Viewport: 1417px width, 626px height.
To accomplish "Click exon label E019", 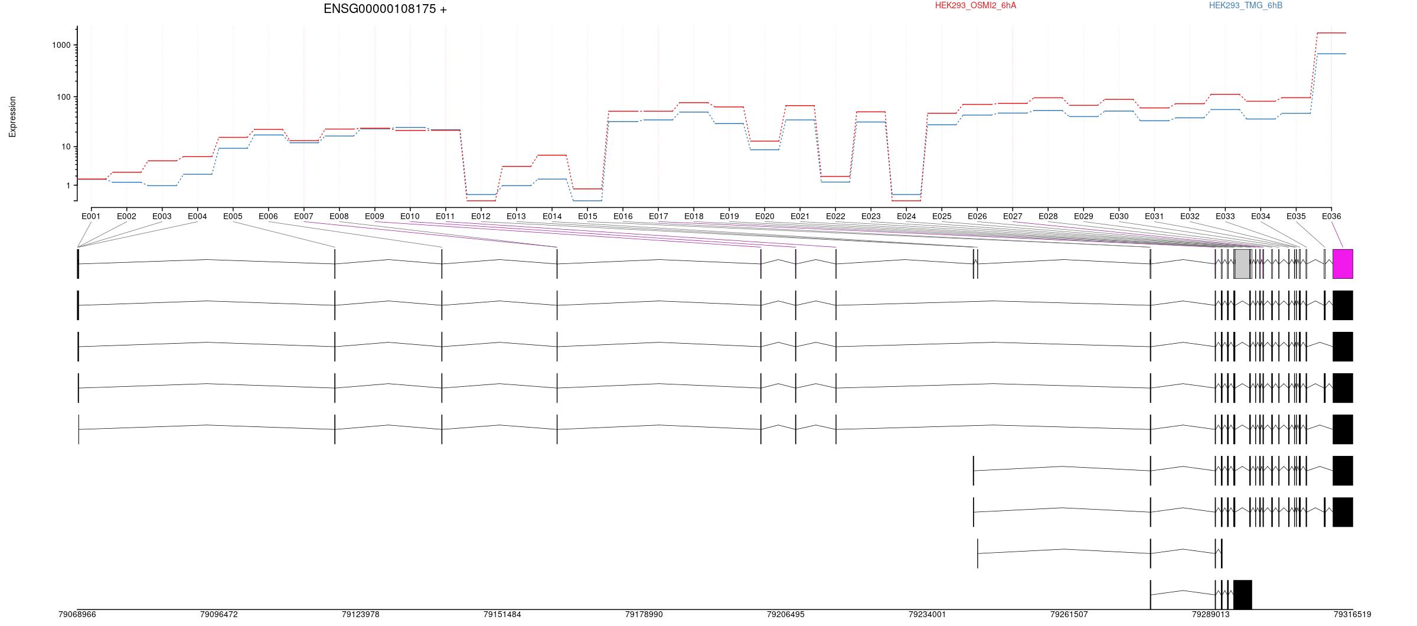I will pyautogui.click(x=729, y=216).
